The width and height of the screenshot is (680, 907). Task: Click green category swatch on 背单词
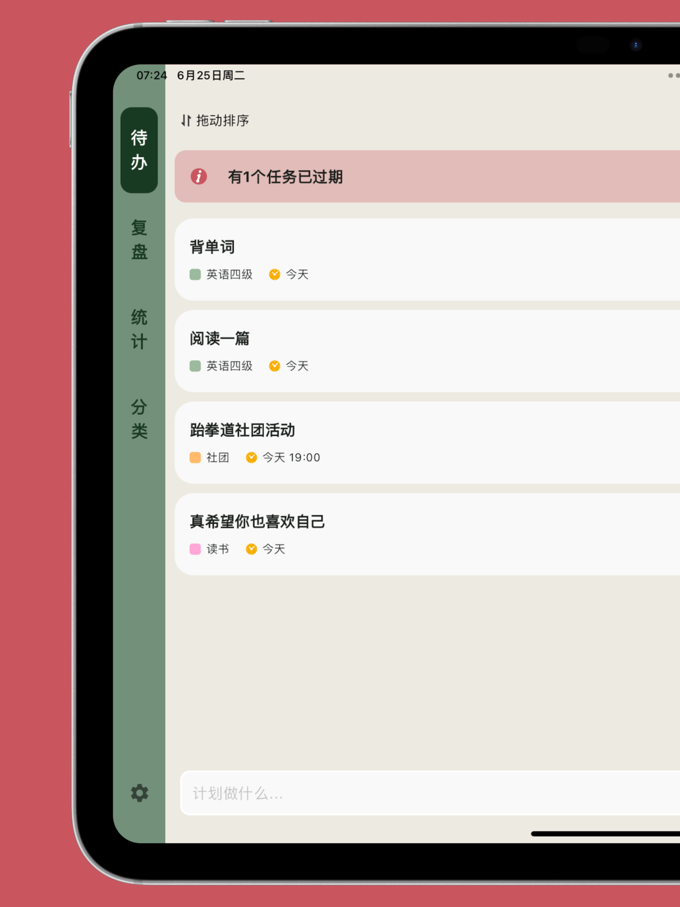pyautogui.click(x=195, y=274)
